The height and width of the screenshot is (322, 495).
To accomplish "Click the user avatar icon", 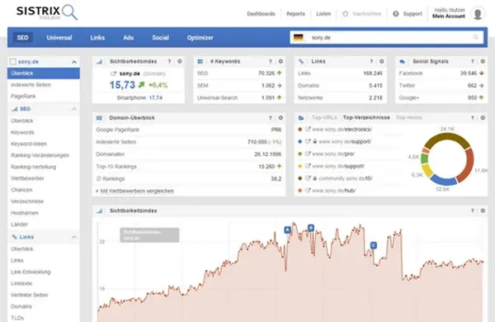I will click(478, 13).
